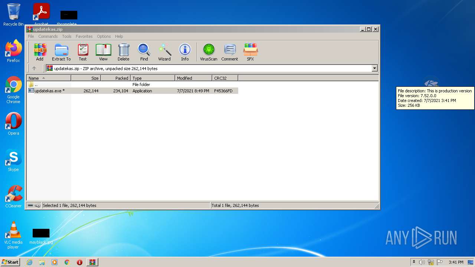This screenshot has width=475, height=267.
Task: Click the Action Center flag icon
Action: click(440, 262)
